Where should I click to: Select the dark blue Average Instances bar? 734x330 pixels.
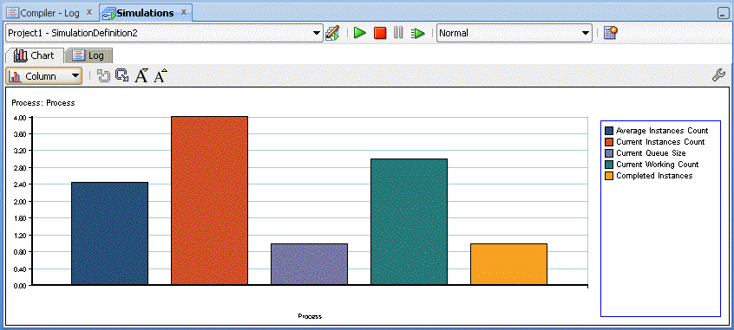pyautogui.click(x=109, y=233)
